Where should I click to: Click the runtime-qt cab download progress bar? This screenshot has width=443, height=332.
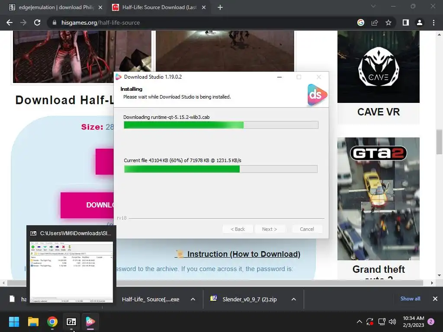pos(221,125)
